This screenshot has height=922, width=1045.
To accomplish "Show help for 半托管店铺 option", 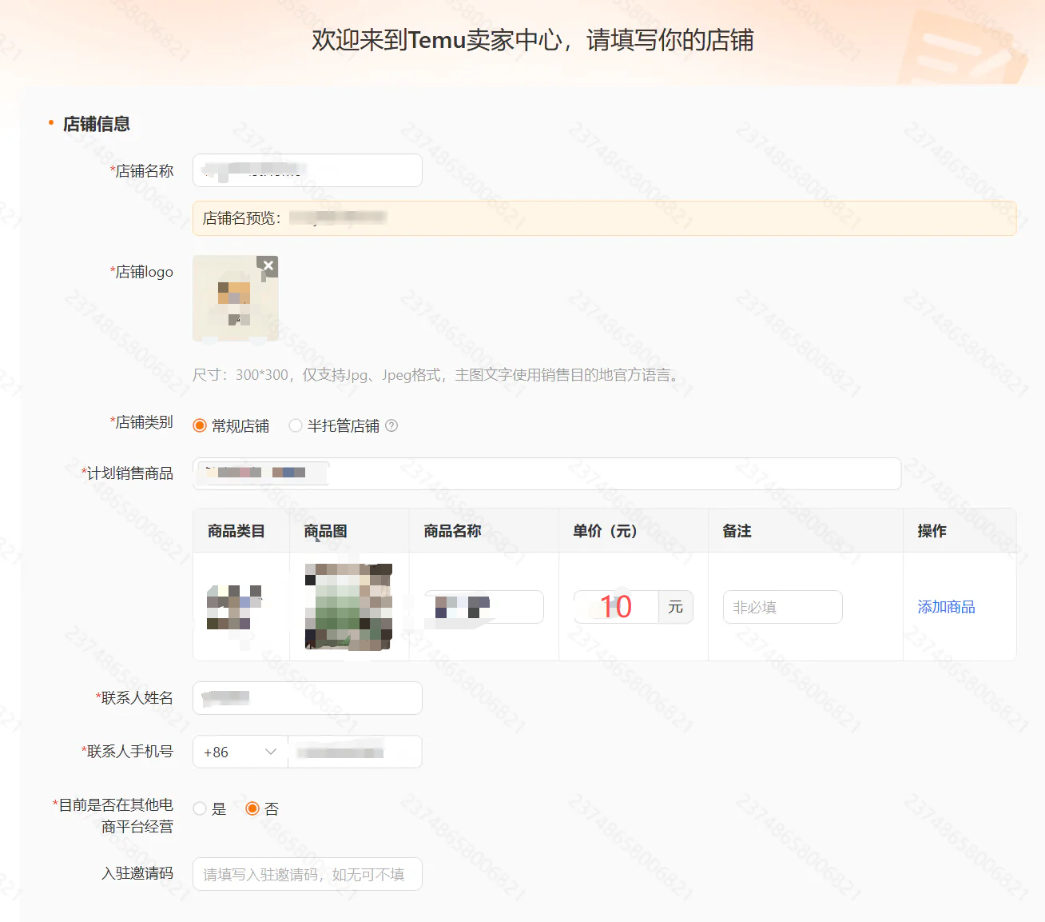I will pyautogui.click(x=391, y=425).
